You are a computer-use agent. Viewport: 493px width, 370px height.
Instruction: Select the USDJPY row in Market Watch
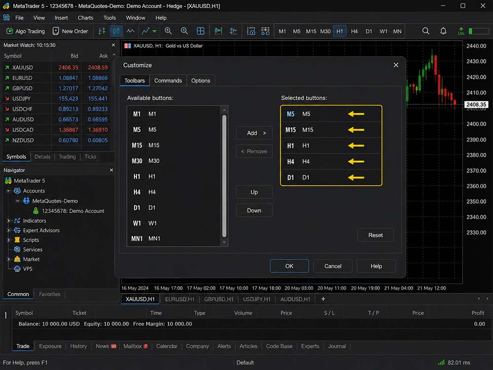[57, 99]
